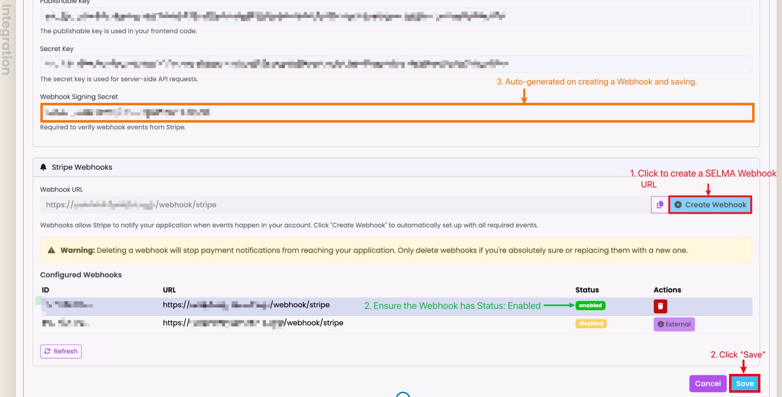
Task: Click the bell icon beside Stripe Webhooks
Action: tap(43, 167)
